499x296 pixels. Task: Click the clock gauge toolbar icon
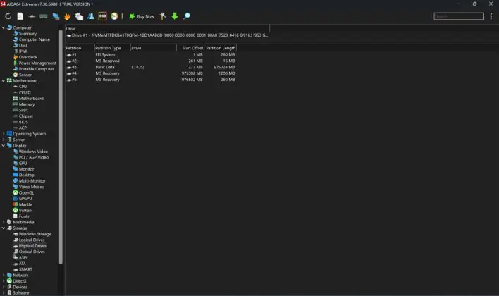(x=114, y=16)
